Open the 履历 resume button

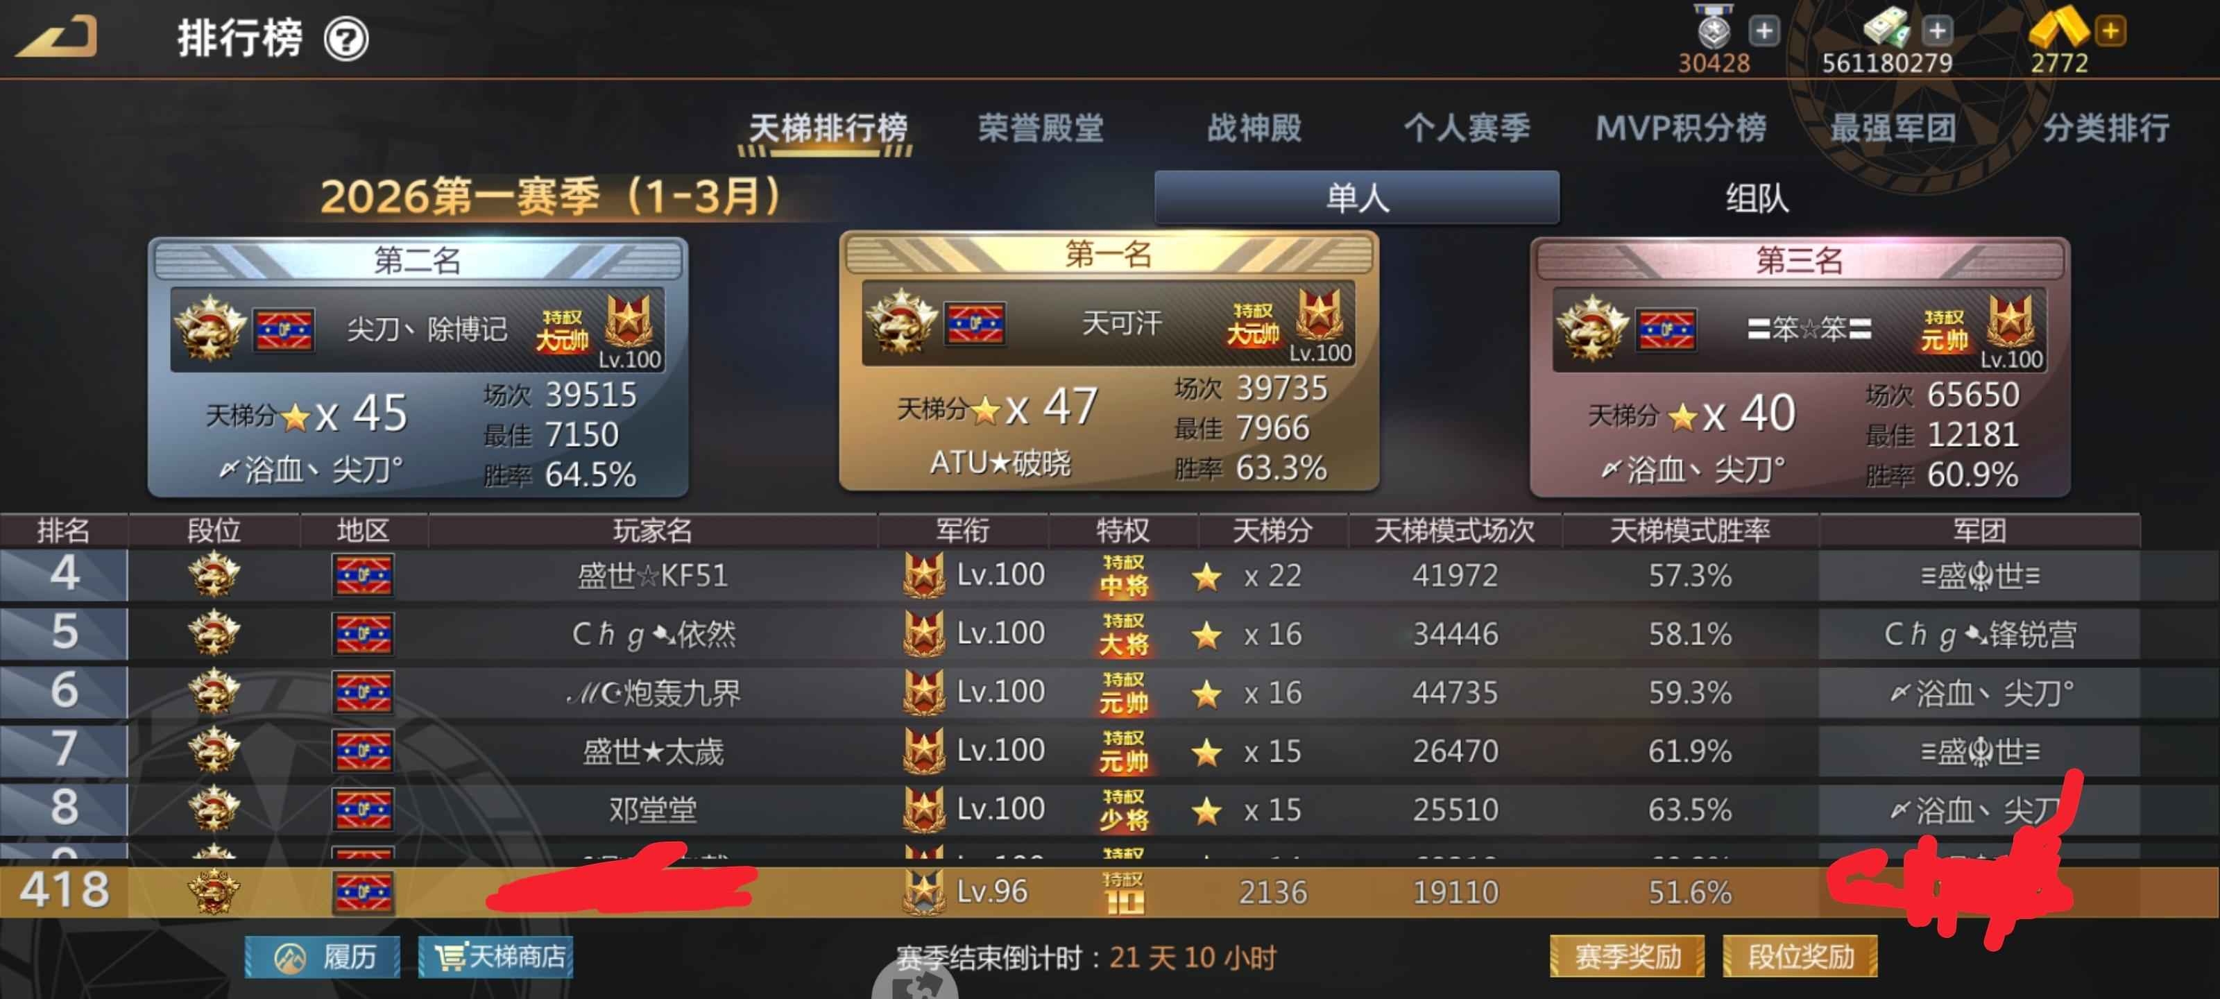pos(323,956)
